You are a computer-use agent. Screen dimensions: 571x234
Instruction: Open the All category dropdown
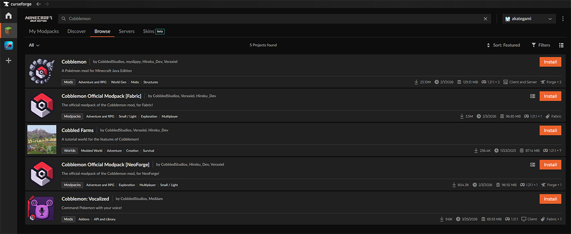pyautogui.click(x=34, y=45)
